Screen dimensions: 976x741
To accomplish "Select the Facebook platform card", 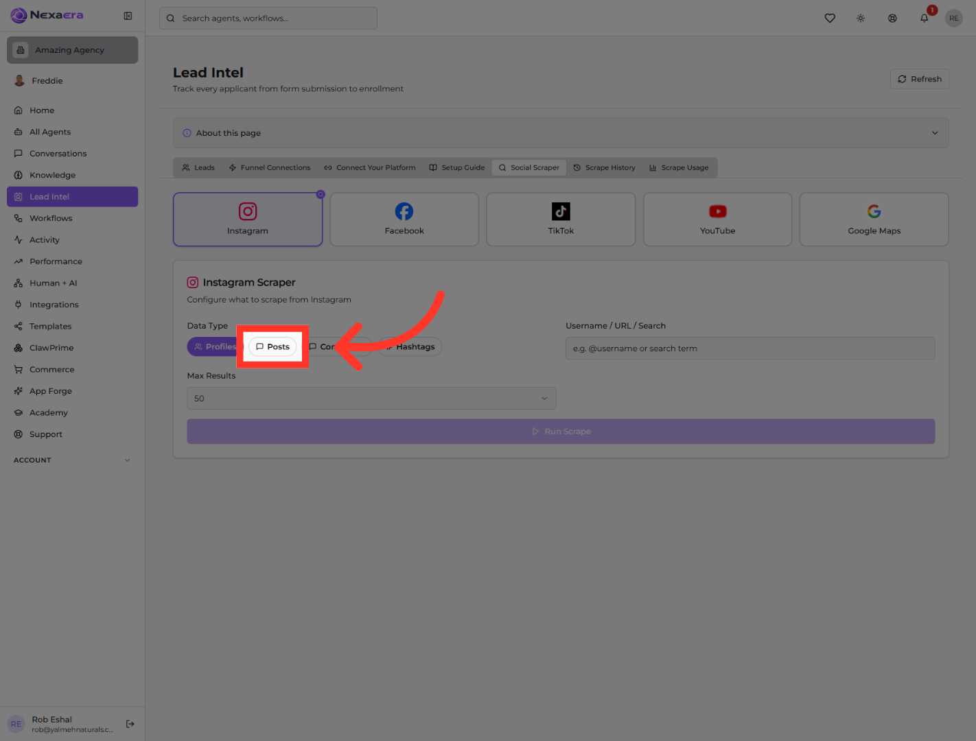I will coord(404,220).
